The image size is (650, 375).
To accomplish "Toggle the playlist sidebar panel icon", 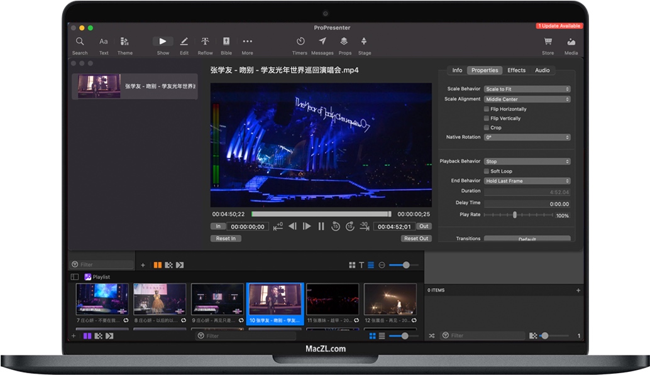I will [x=75, y=277].
